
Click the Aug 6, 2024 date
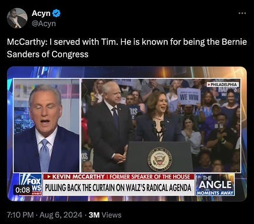(x=61, y=215)
